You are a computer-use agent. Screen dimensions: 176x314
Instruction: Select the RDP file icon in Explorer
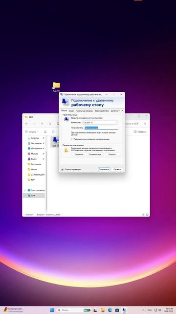[55, 142]
